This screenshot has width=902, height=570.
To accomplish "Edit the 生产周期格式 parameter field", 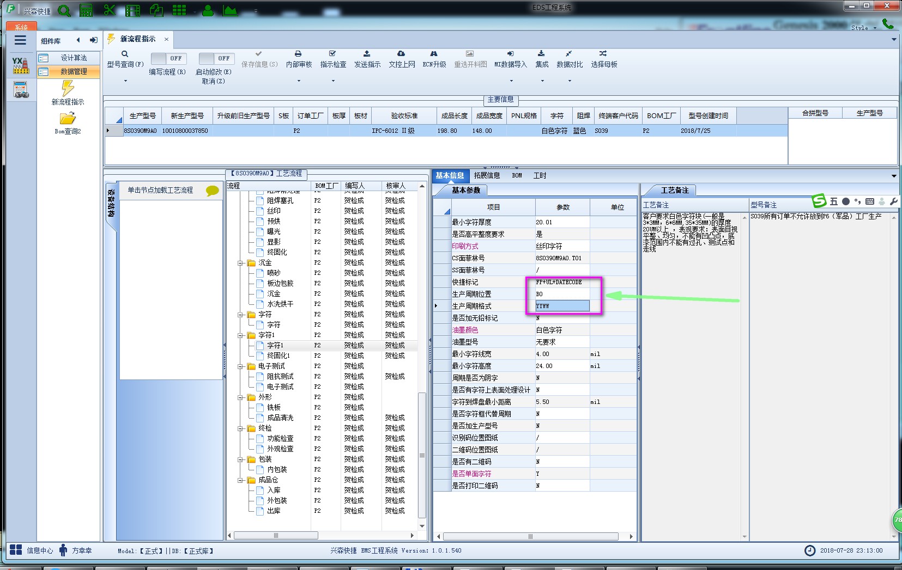I will pos(562,306).
